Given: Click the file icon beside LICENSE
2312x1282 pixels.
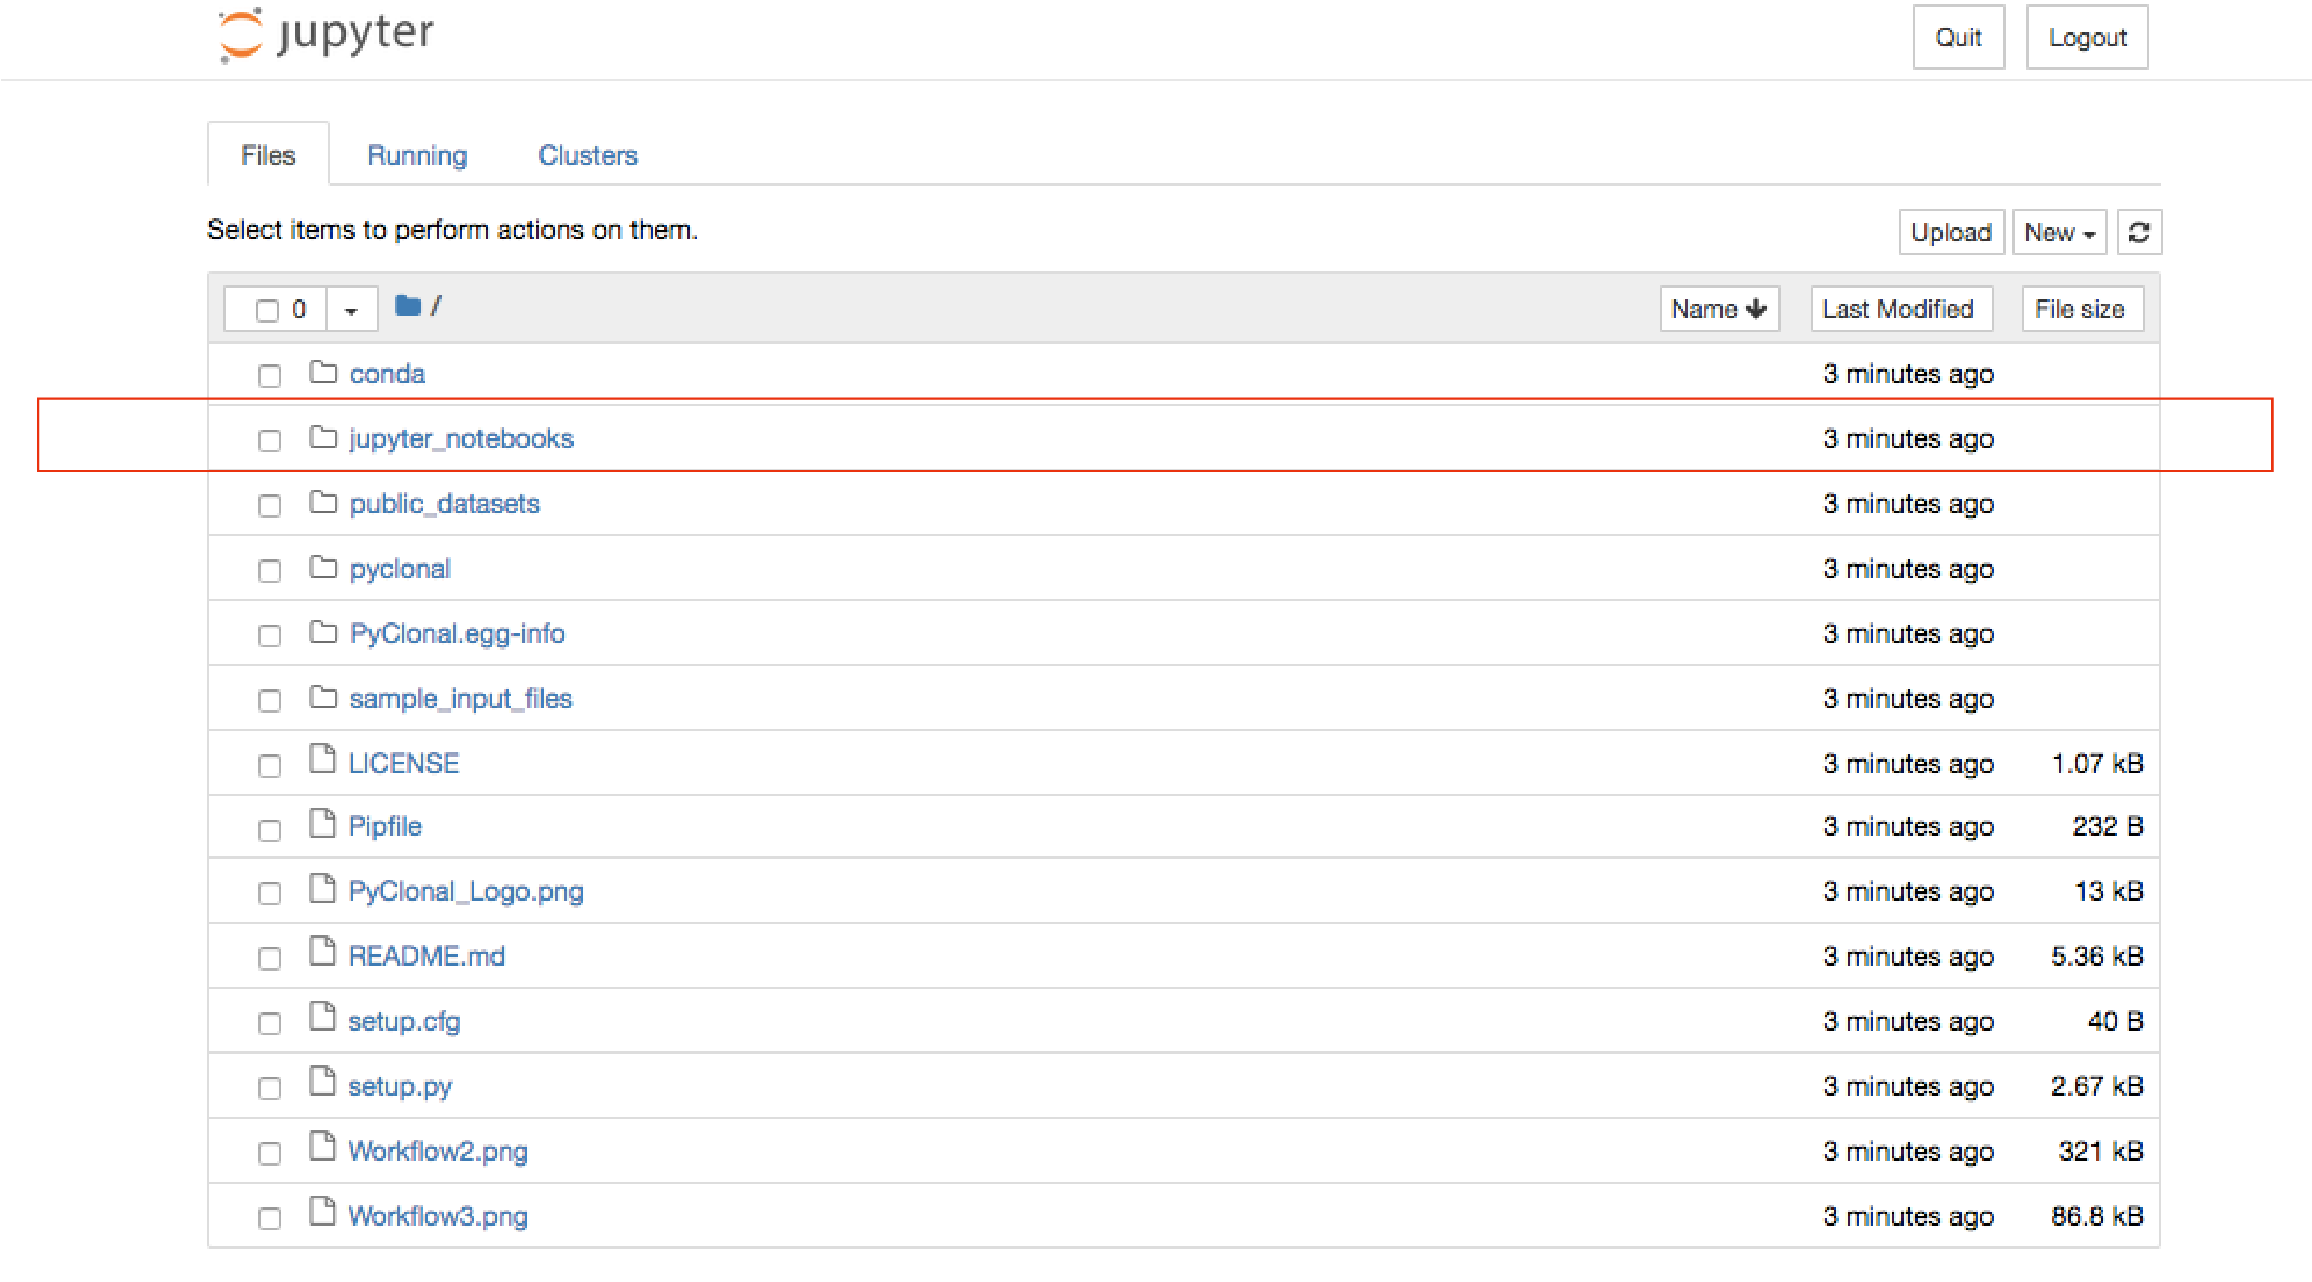Looking at the screenshot, I should 322,761.
